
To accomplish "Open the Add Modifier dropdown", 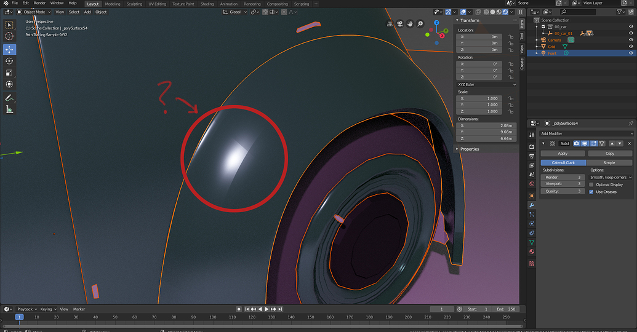I will click(x=586, y=133).
